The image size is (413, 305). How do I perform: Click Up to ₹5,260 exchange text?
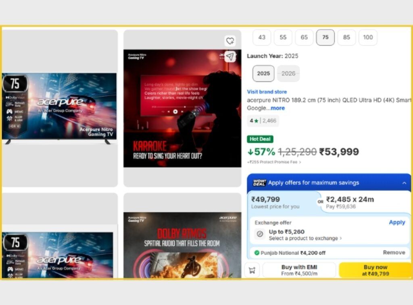click(287, 232)
